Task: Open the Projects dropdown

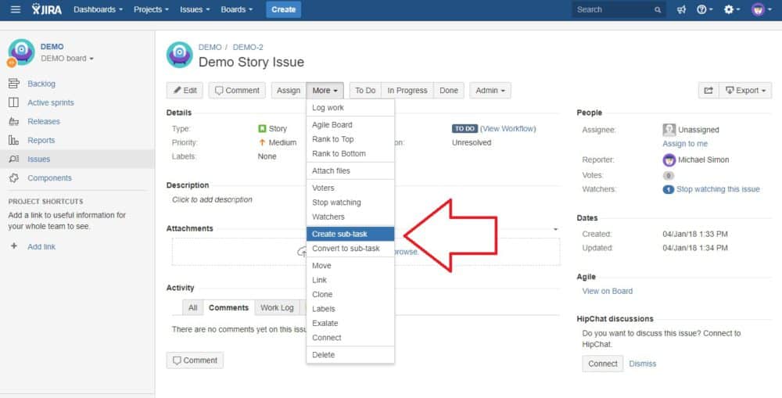Action: coord(151,9)
